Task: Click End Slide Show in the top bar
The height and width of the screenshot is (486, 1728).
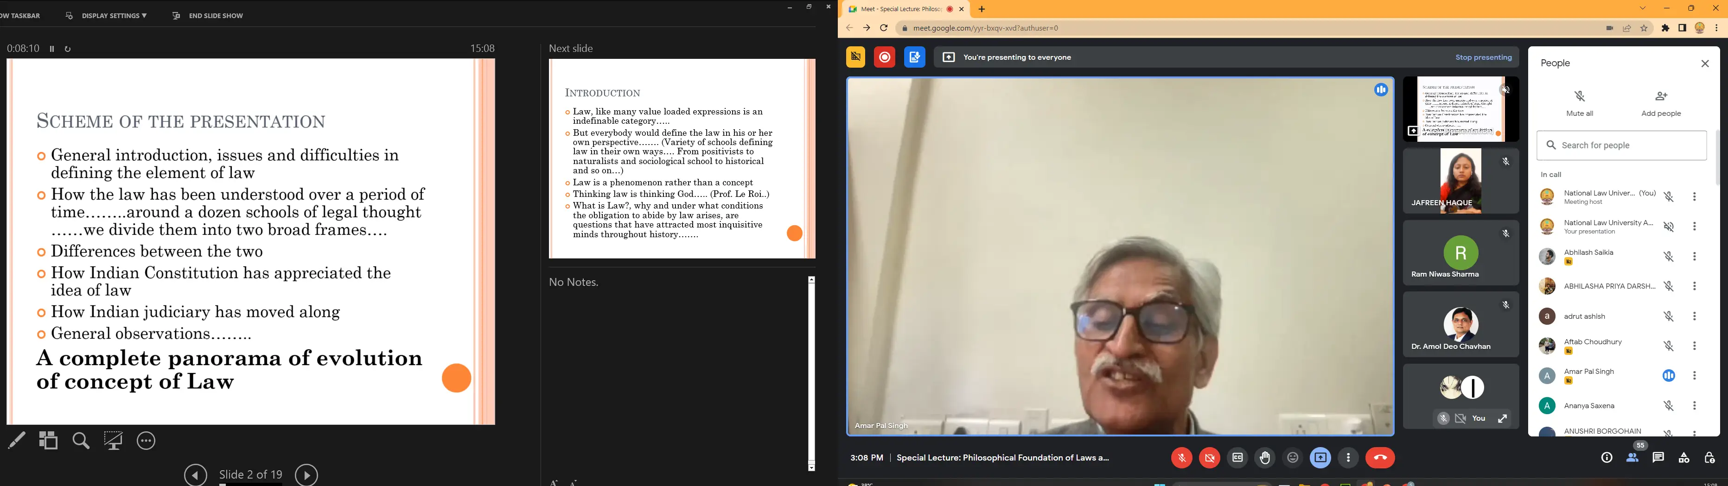Action: click(x=209, y=15)
